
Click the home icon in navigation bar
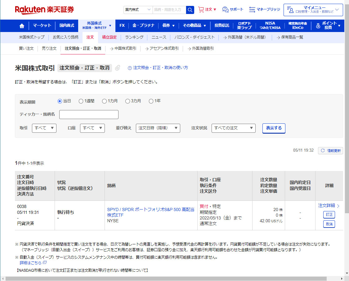[x=22, y=26]
